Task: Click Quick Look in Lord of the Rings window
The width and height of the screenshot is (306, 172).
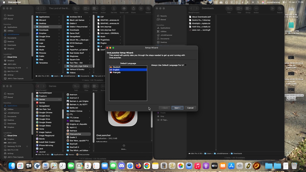Action: [124, 8]
